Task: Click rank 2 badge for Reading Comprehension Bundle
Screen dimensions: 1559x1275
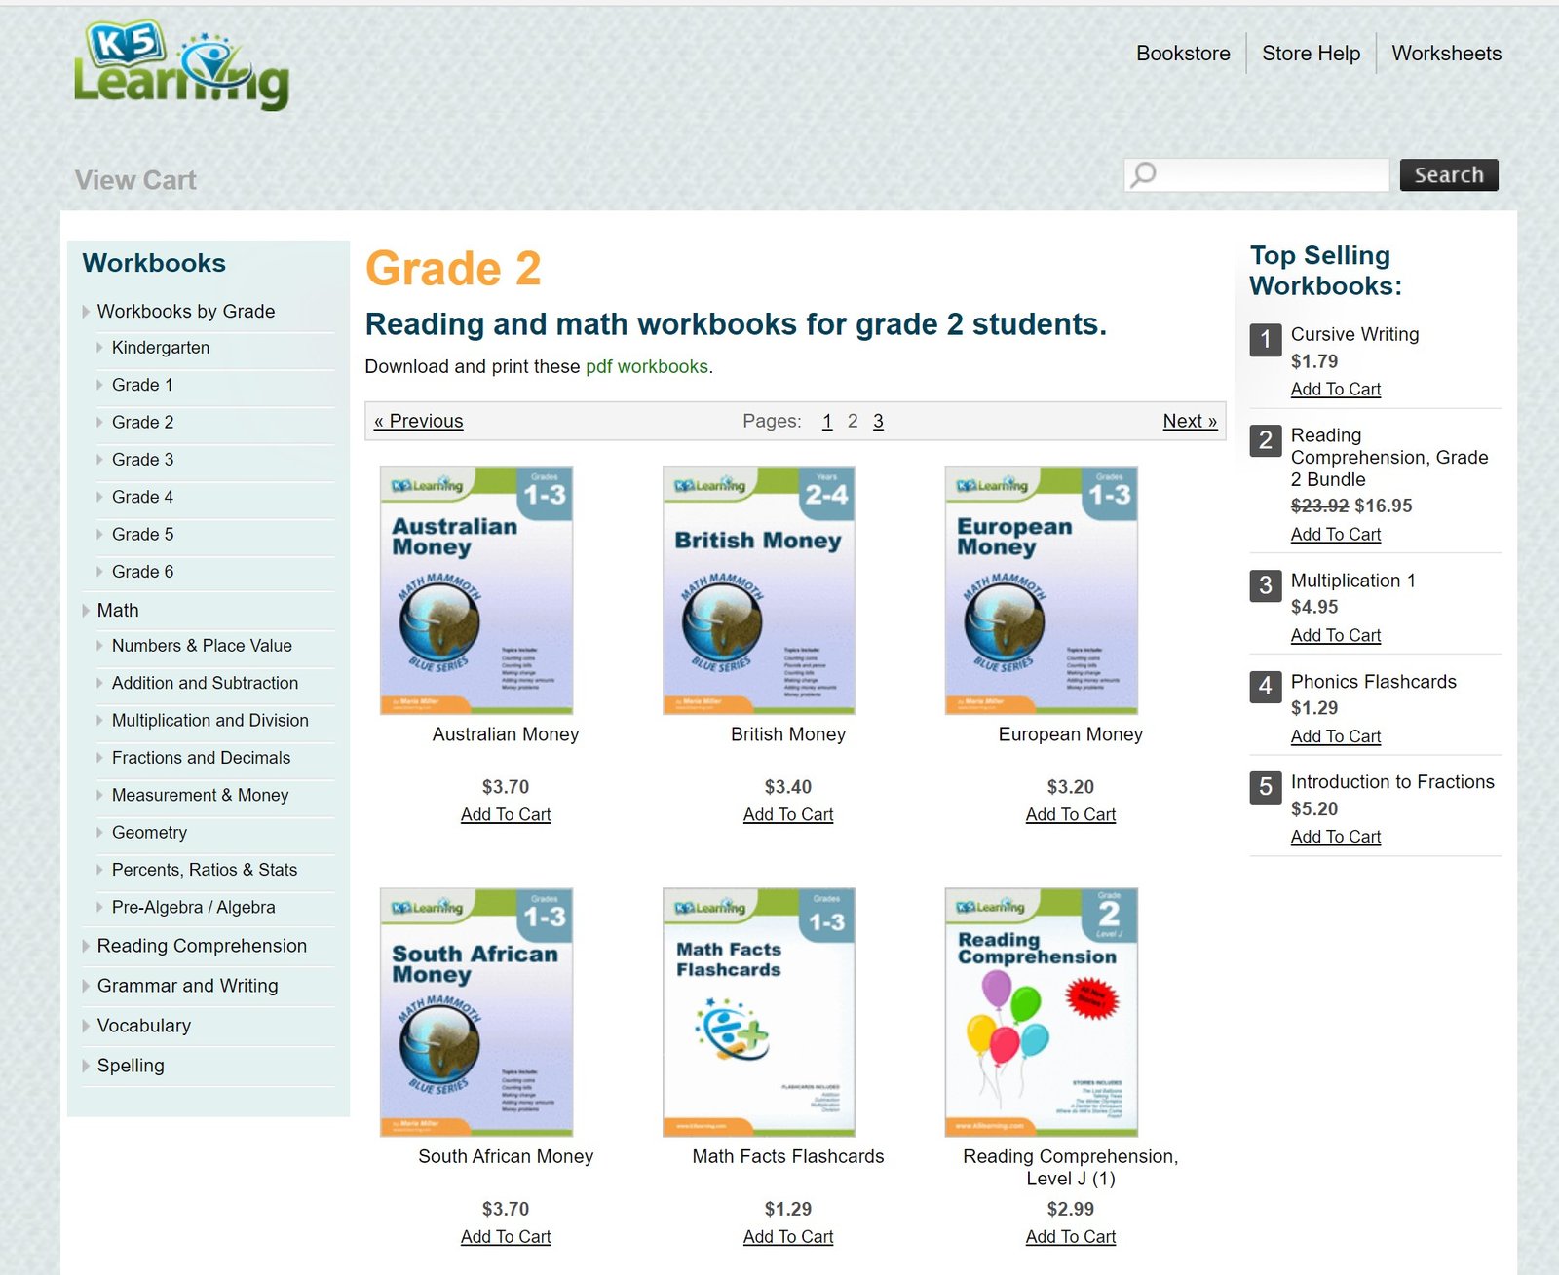Action: point(1265,440)
